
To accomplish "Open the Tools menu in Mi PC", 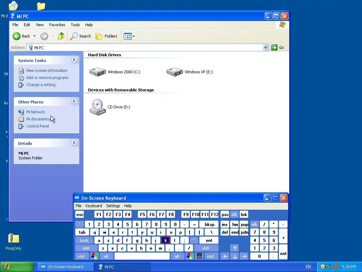I will coord(75,25).
